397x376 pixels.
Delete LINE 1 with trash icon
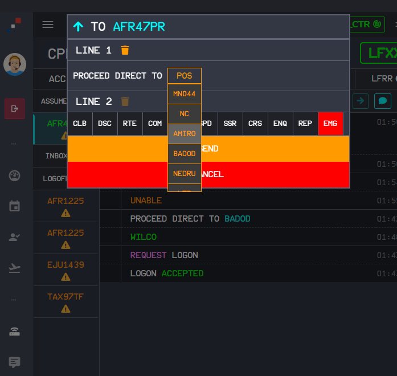tap(125, 50)
